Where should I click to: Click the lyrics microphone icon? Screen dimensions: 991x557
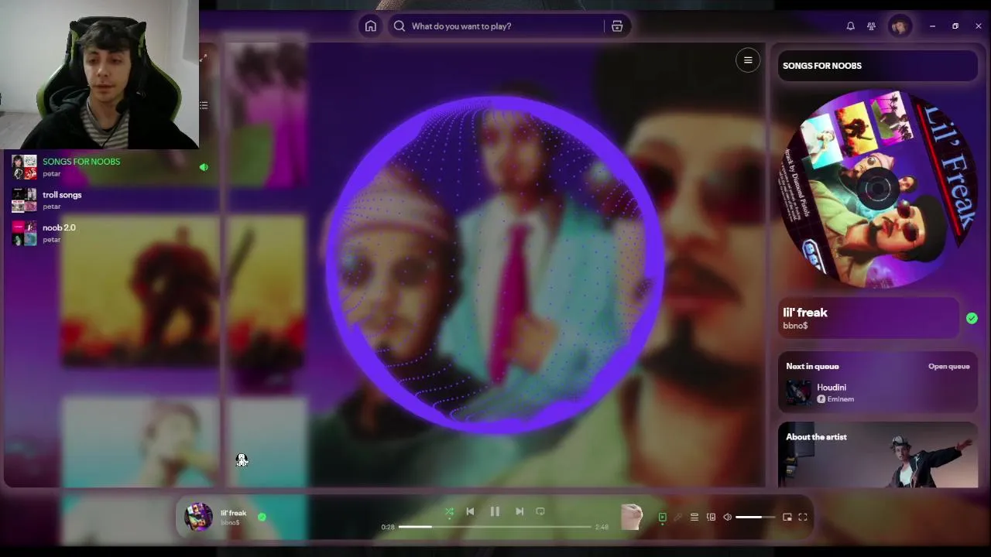pos(678,517)
